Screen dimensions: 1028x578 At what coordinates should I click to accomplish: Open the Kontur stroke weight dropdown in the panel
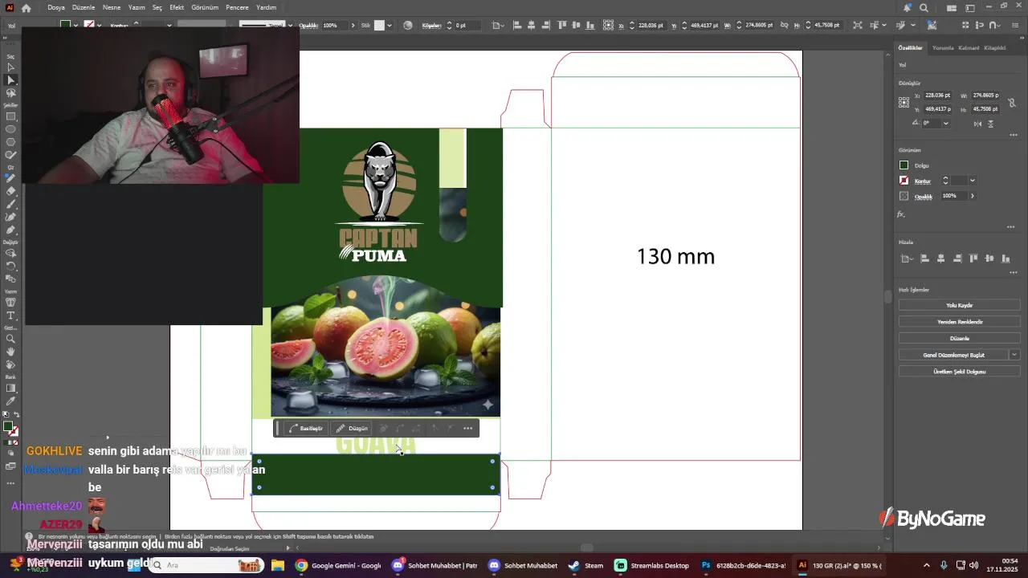[972, 181]
